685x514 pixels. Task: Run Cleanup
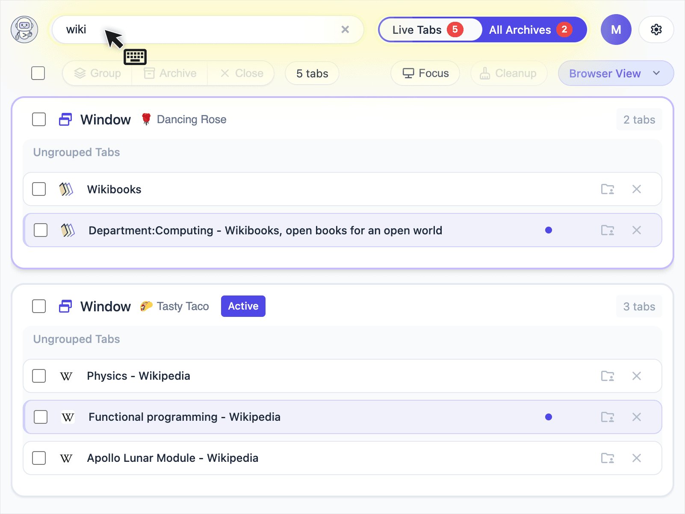point(508,73)
